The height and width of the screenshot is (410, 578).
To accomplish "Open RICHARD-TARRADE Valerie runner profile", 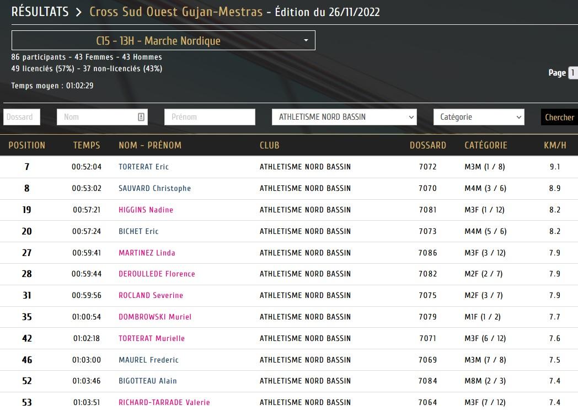I will tap(164, 402).
